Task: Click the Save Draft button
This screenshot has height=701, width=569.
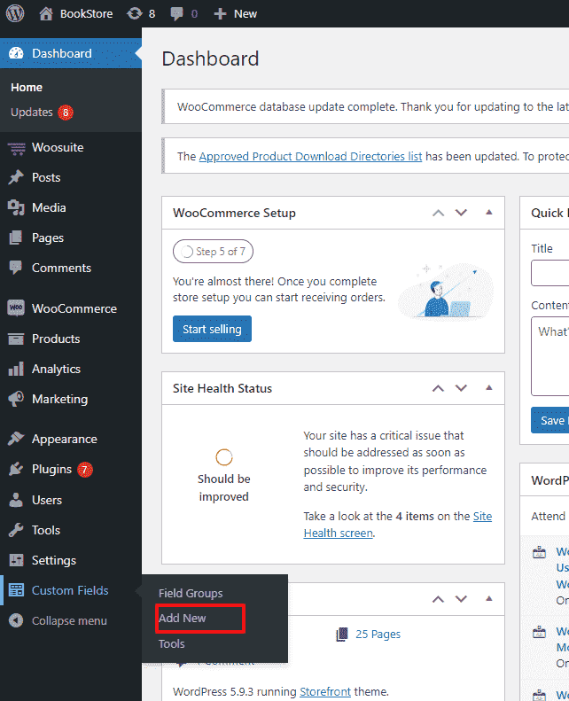Action: pyautogui.click(x=550, y=420)
